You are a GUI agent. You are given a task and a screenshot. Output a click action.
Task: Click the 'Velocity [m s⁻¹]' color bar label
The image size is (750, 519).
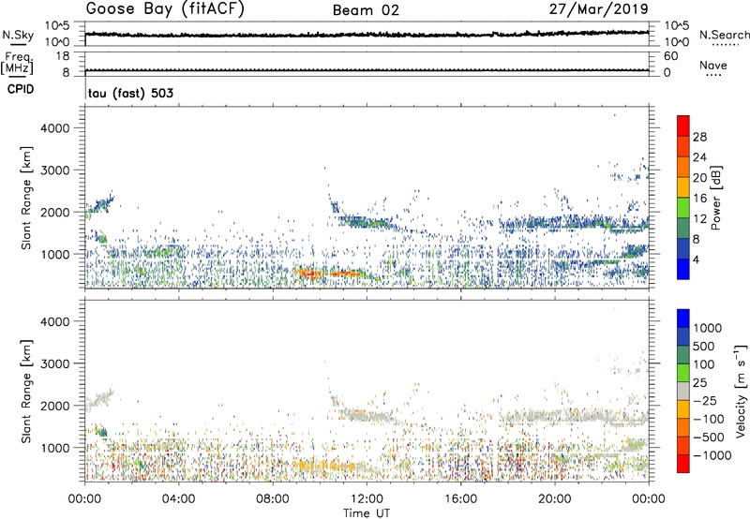(741, 391)
